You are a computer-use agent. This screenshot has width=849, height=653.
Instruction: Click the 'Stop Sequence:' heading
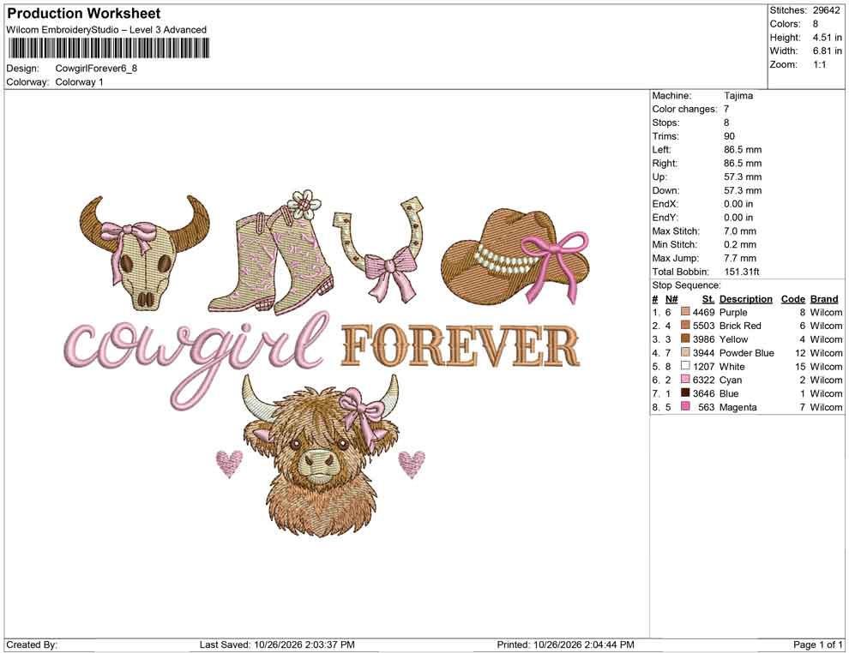point(686,285)
